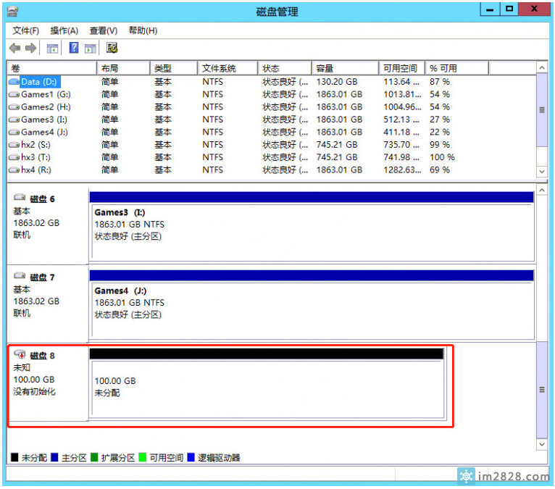Open the 帮助(H) menu
This screenshot has height=489, width=555.
click(143, 30)
